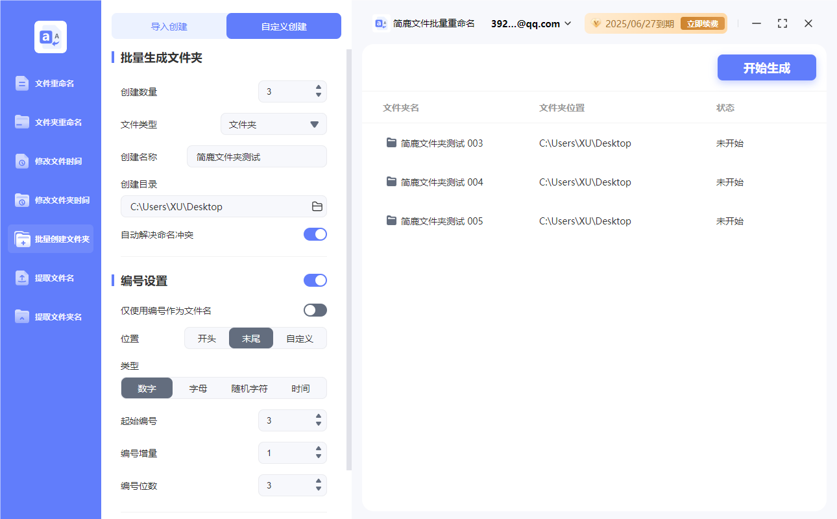Switch to the 导入创建 tab
Screen dimensions: 837x519
click(169, 25)
